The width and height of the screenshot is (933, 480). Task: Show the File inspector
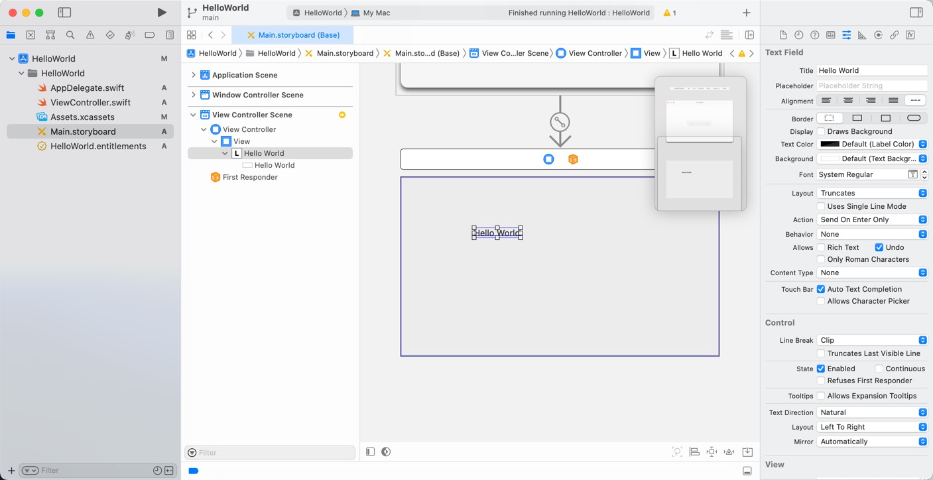(783, 35)
